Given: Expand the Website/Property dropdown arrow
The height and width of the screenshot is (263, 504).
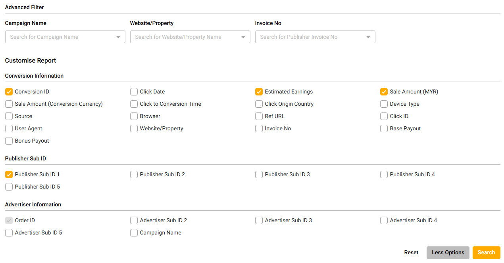Looking at the screenshot, I should 243,37.
